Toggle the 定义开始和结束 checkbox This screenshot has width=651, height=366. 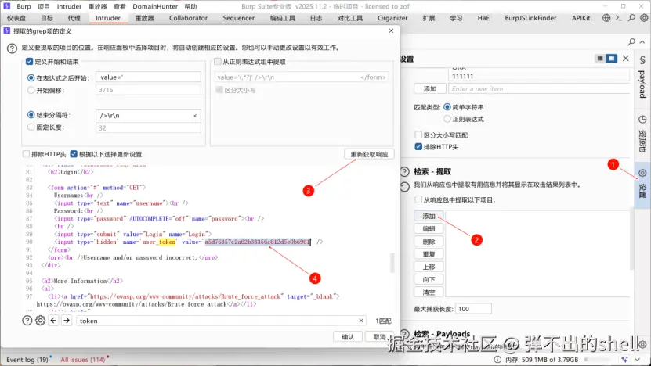point(30,61)
